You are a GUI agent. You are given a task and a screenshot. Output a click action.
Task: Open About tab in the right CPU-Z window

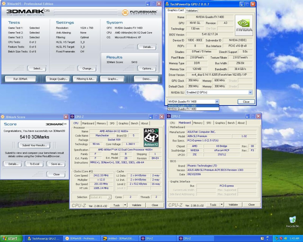point(241,123)
